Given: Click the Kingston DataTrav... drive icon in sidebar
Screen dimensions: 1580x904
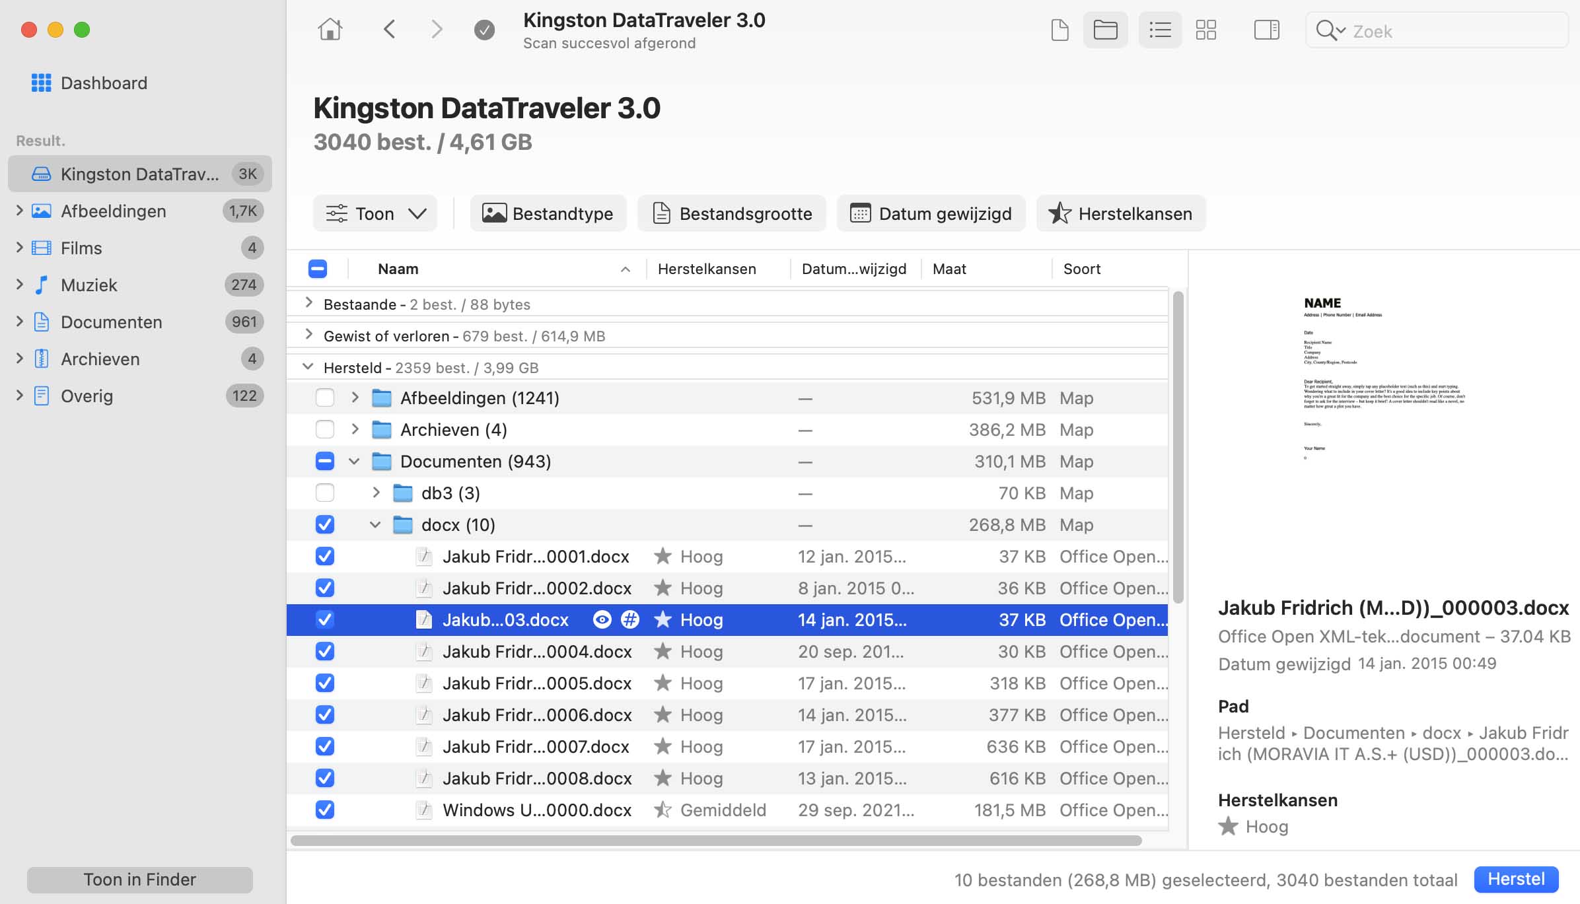Looking at the screenshot, I should click(x=41, y=174).
